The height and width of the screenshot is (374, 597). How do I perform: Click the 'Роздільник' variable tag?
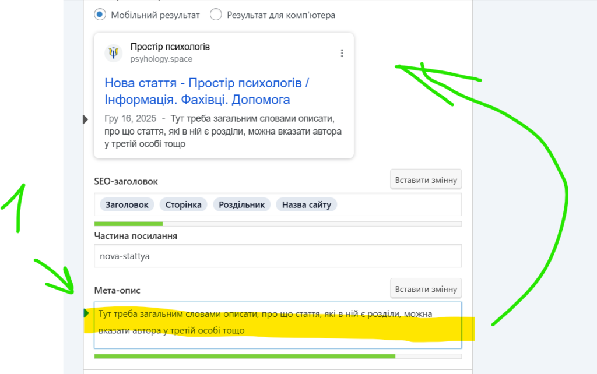click(241, 204)
